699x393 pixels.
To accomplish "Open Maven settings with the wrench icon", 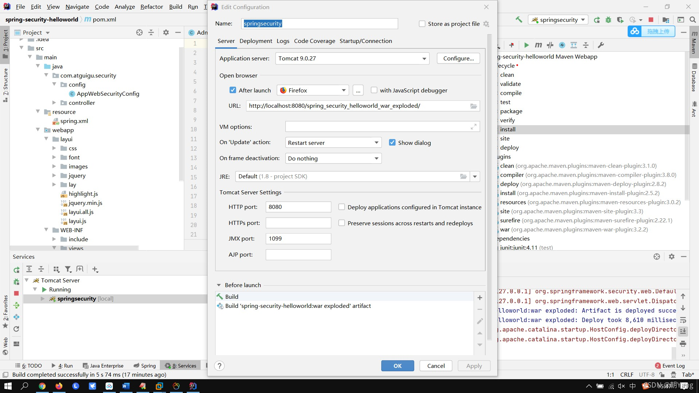I will [601, 45].
